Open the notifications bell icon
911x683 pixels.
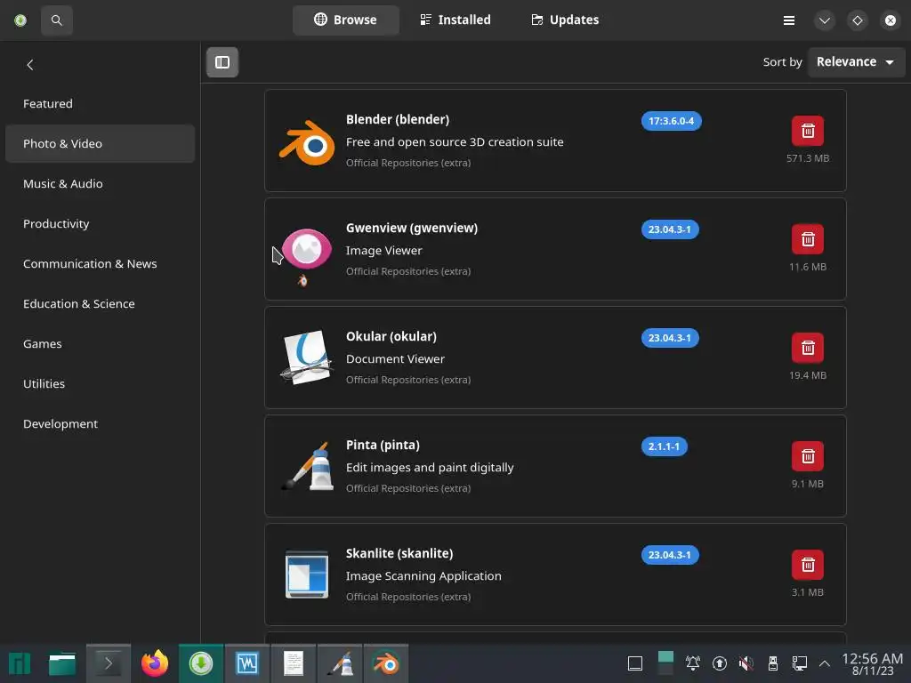[x=692, y=663]
